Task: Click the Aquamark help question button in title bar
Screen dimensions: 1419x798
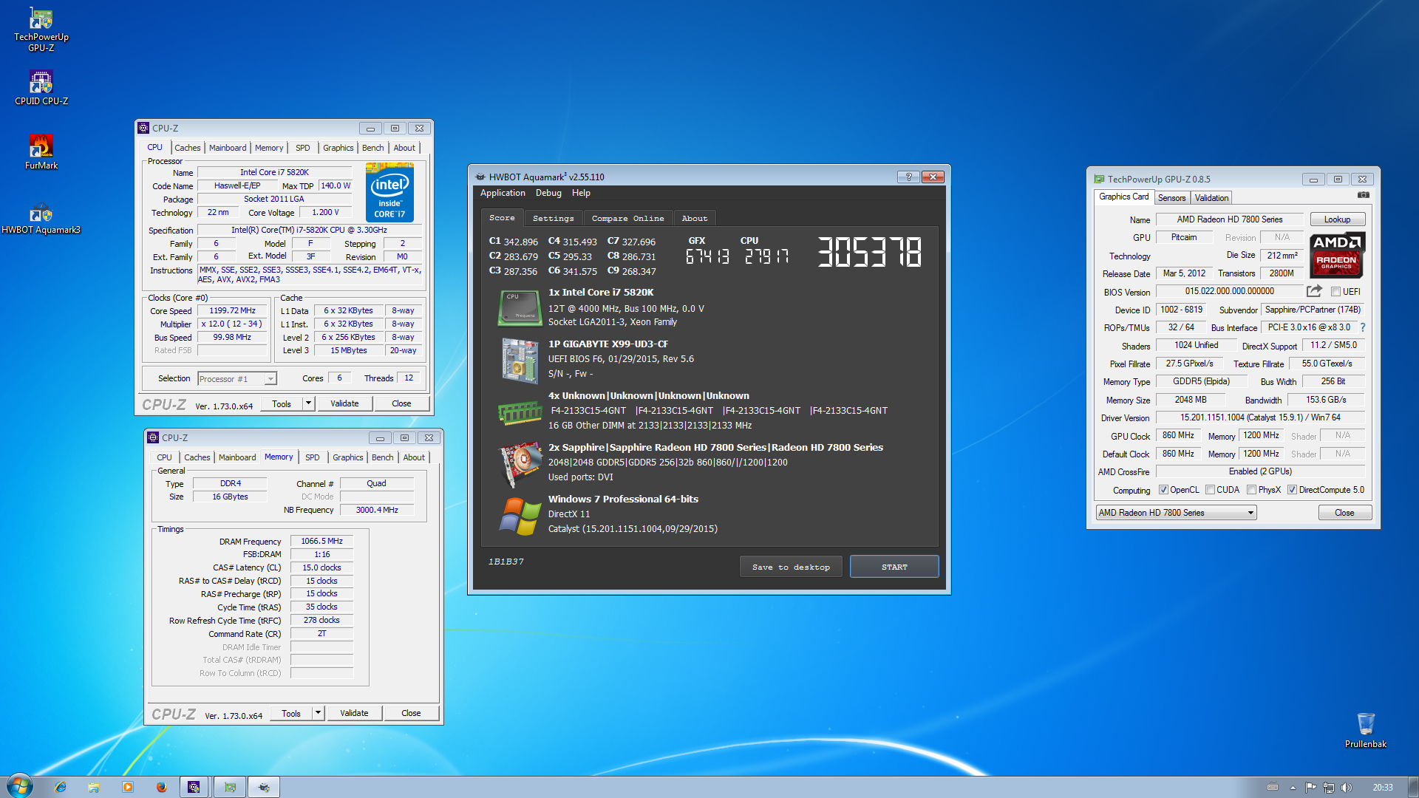Action: click(908, 177)
